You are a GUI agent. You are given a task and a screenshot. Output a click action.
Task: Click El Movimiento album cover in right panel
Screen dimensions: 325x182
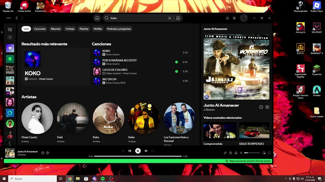click(236, 67)
